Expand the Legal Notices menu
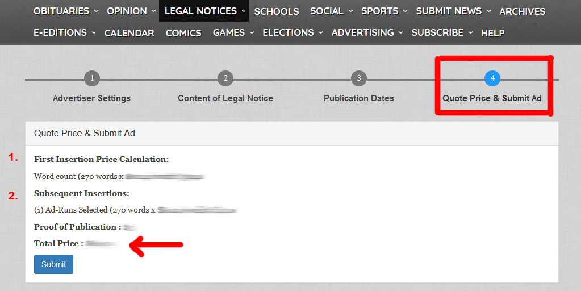 [204, 11]
